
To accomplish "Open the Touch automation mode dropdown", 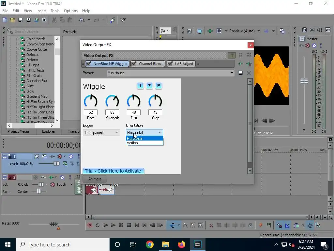I will (71, 184).
